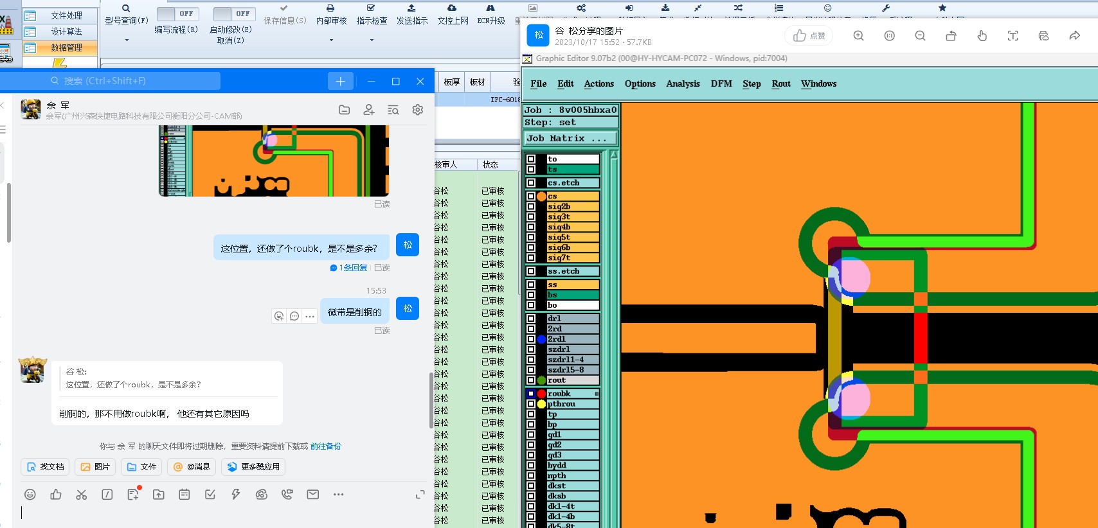Click the zoom-in magnifier in image viewer
This screenshot has height=528, width=1098.
[x=858, y=36]
